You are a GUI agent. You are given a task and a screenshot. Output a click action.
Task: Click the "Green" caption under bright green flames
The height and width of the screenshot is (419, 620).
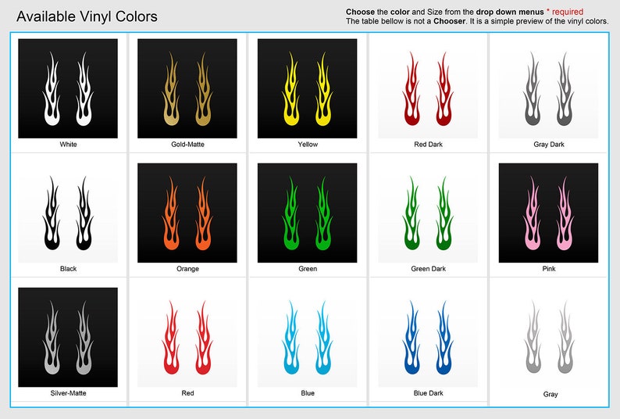pyautogui.click(x=308, y=268)
